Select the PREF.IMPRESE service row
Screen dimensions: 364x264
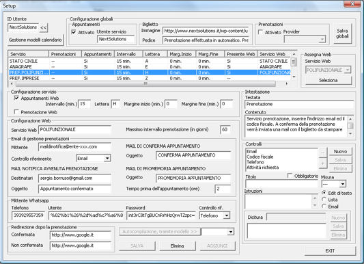(x=150, y=78)
